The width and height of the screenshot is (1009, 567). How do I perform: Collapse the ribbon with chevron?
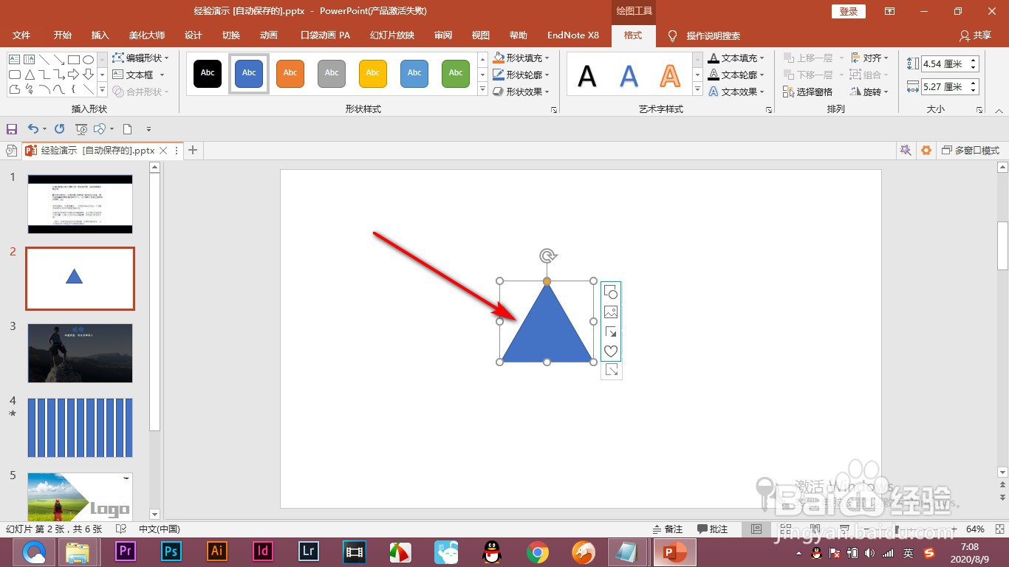tap(999, 110)
